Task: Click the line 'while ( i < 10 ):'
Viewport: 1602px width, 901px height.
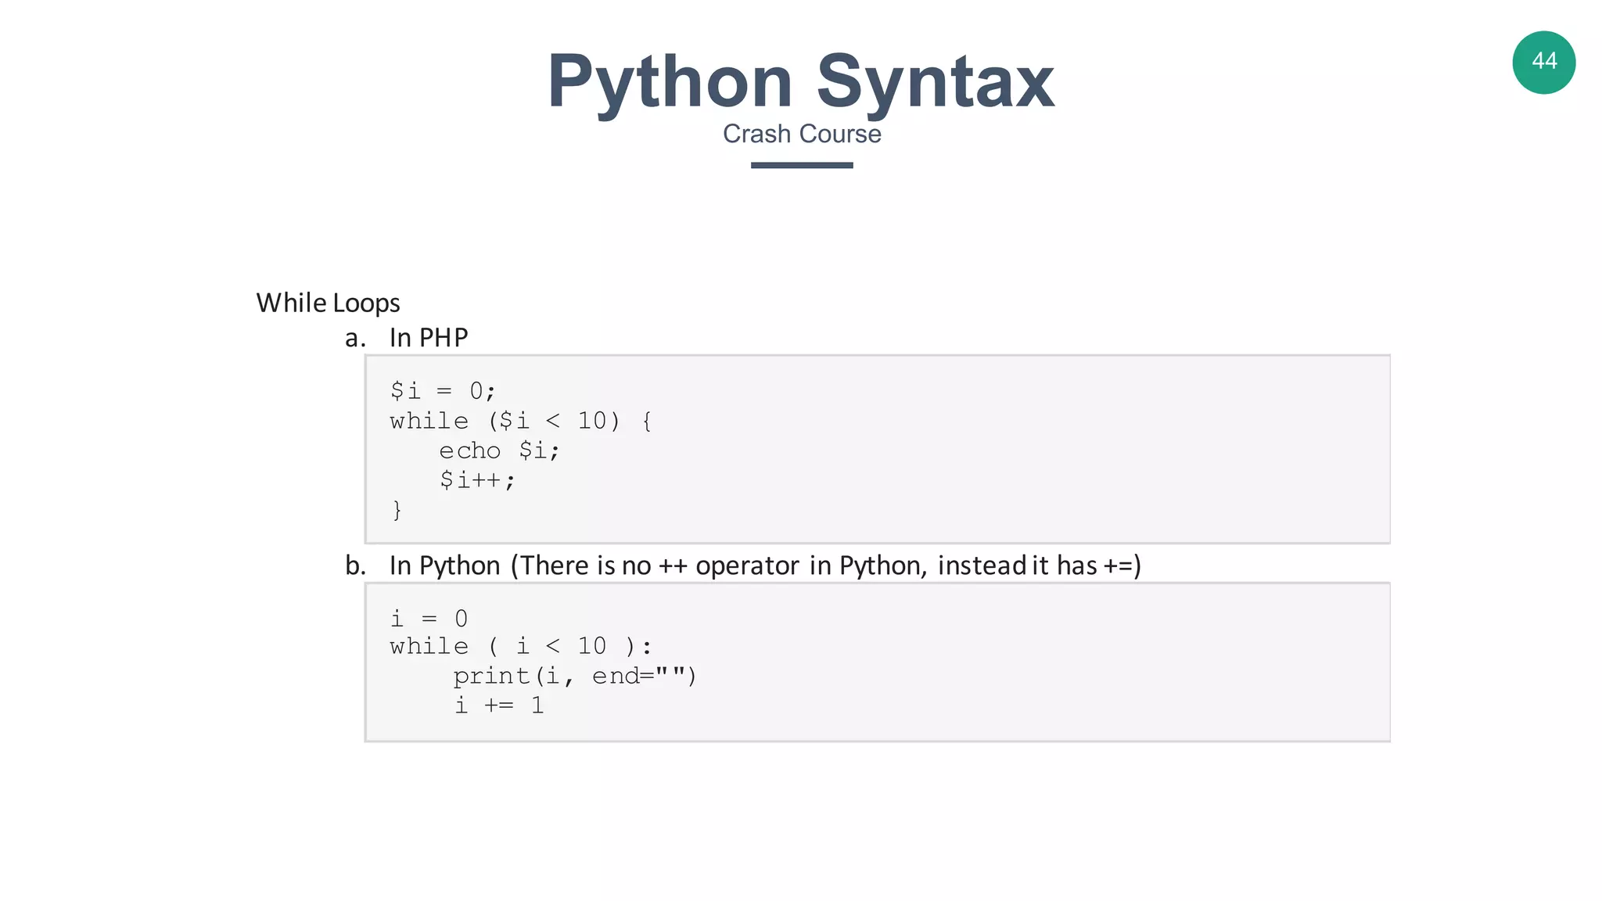Action: pyautogui.click(x=521, y=646)
